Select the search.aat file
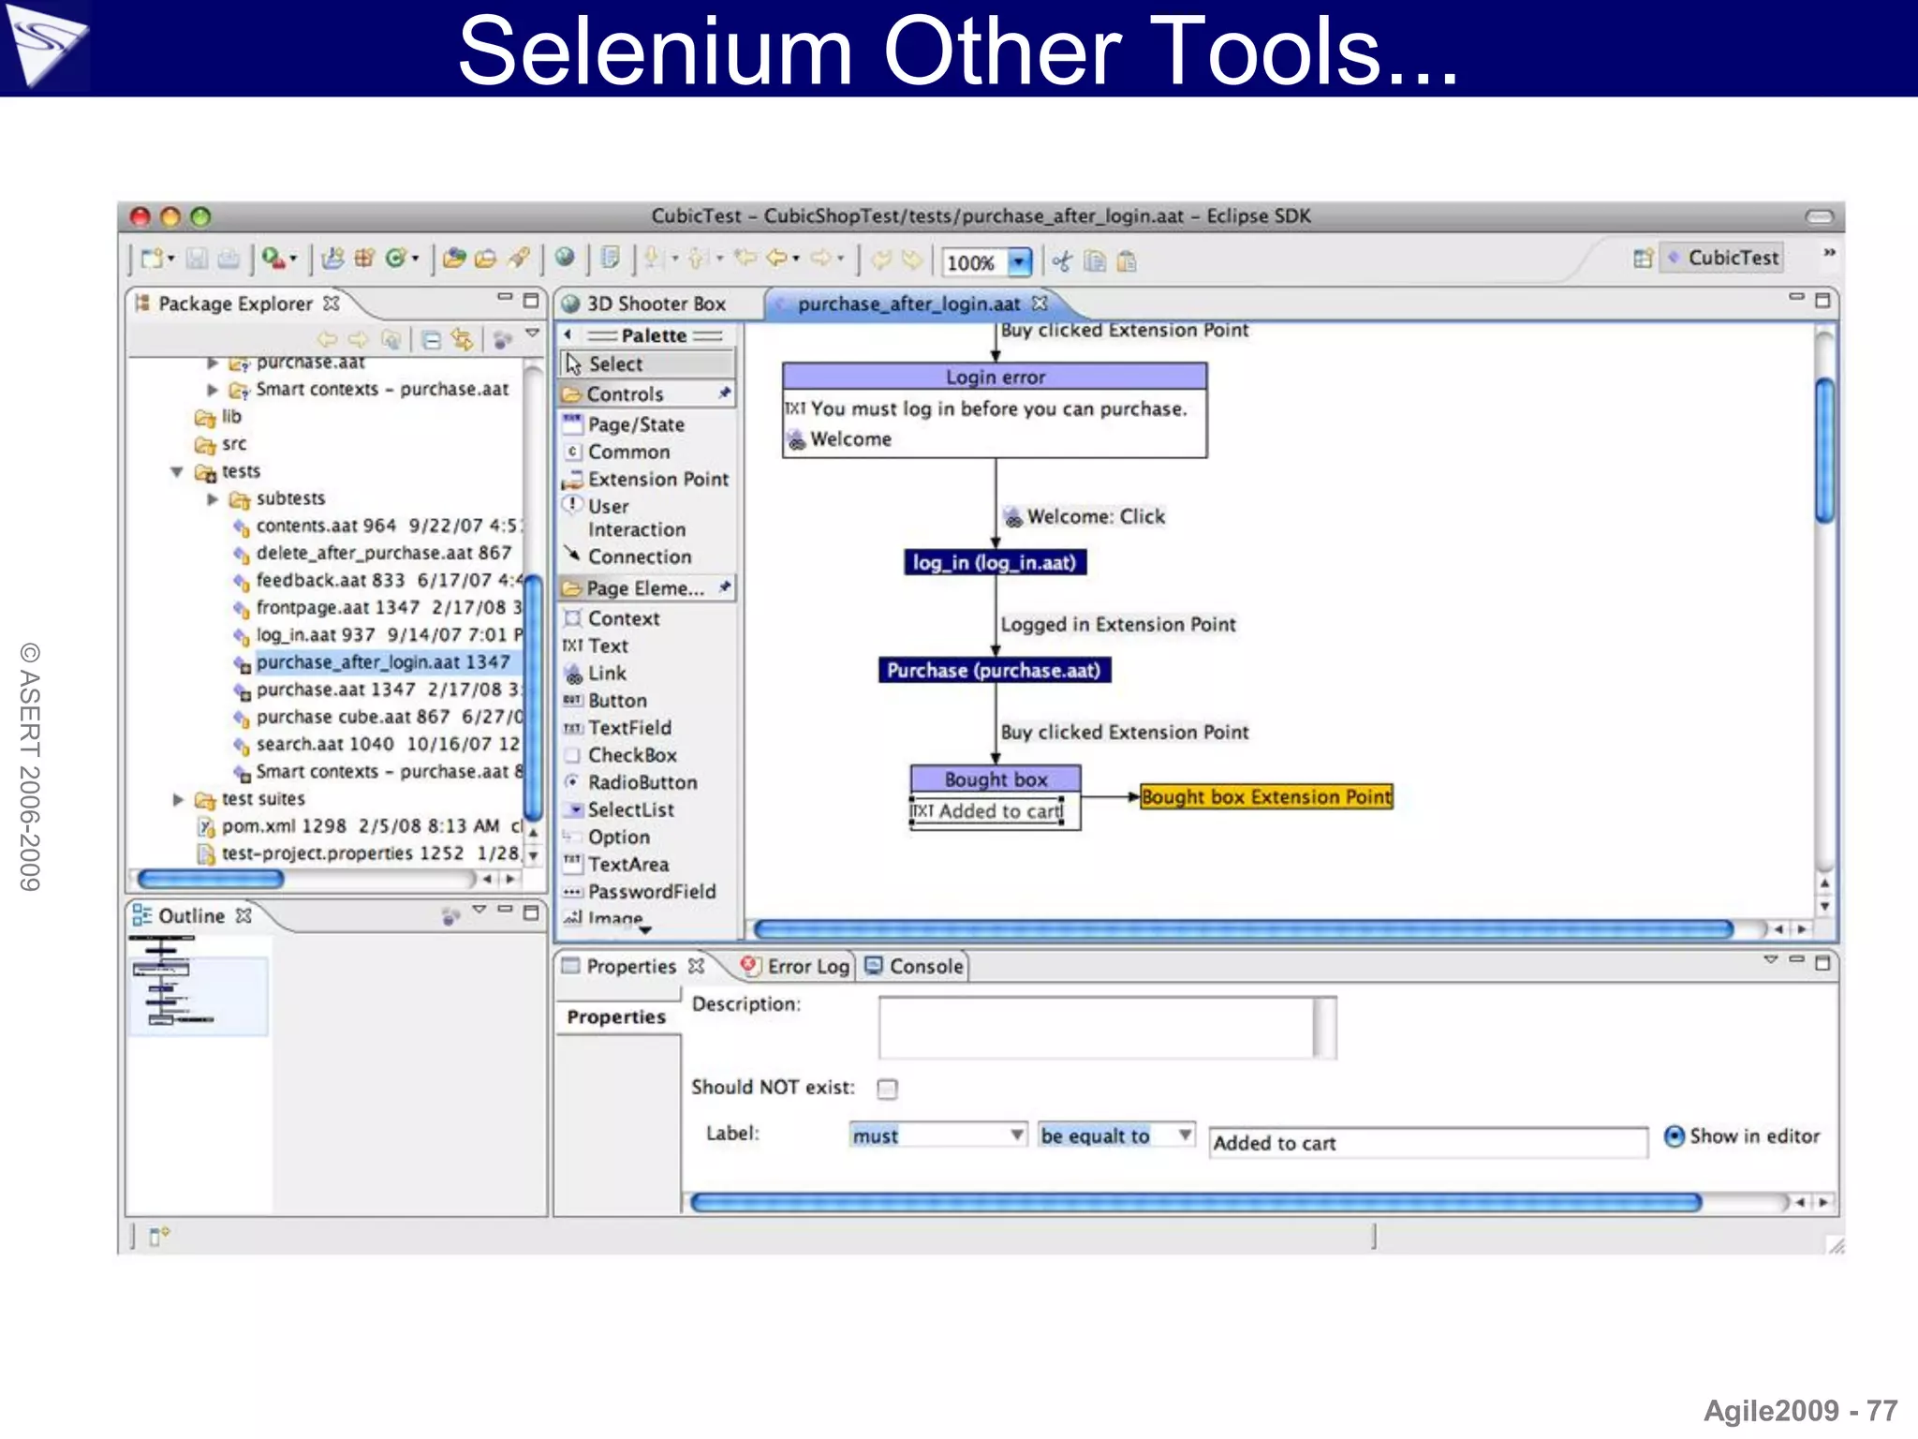This screenshot has width=1918, height=1439. pyautogui.click(x=377, y=744)
